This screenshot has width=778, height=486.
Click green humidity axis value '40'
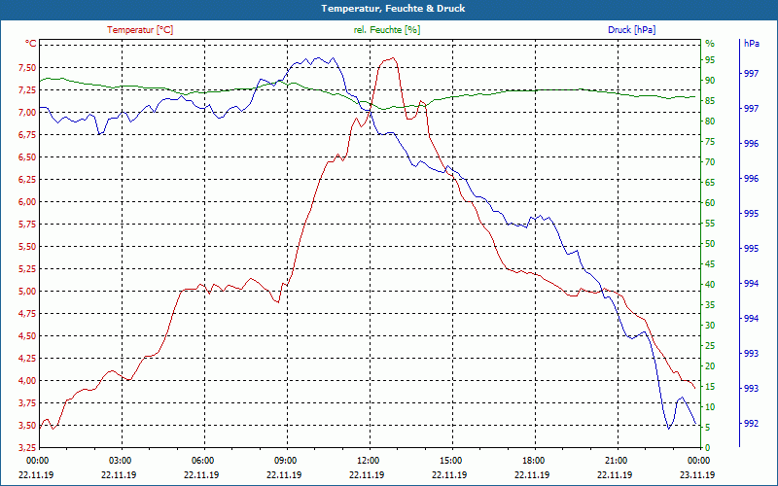coord(710,285)
